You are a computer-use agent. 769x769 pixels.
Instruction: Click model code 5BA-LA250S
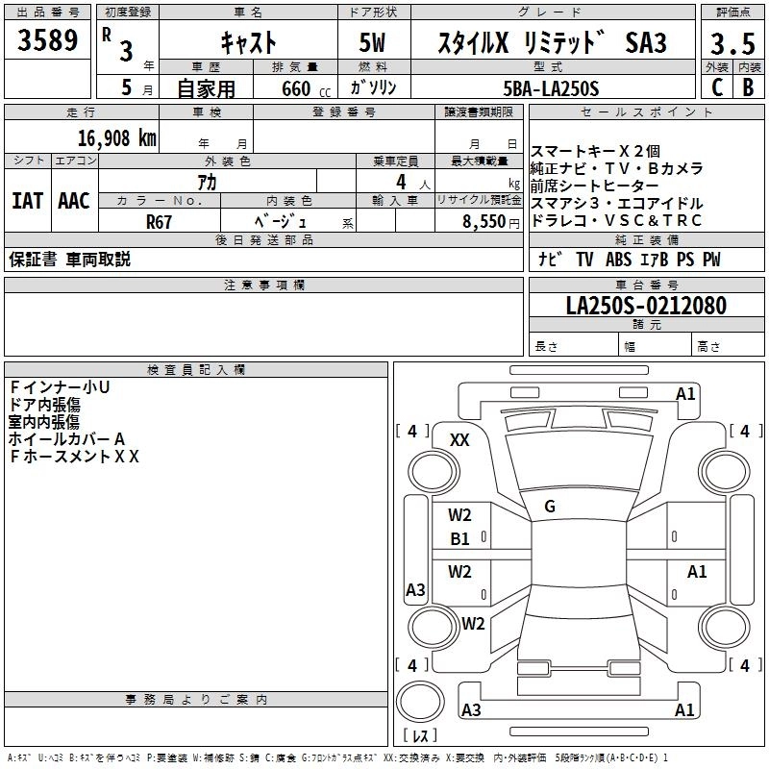point(551,88)
